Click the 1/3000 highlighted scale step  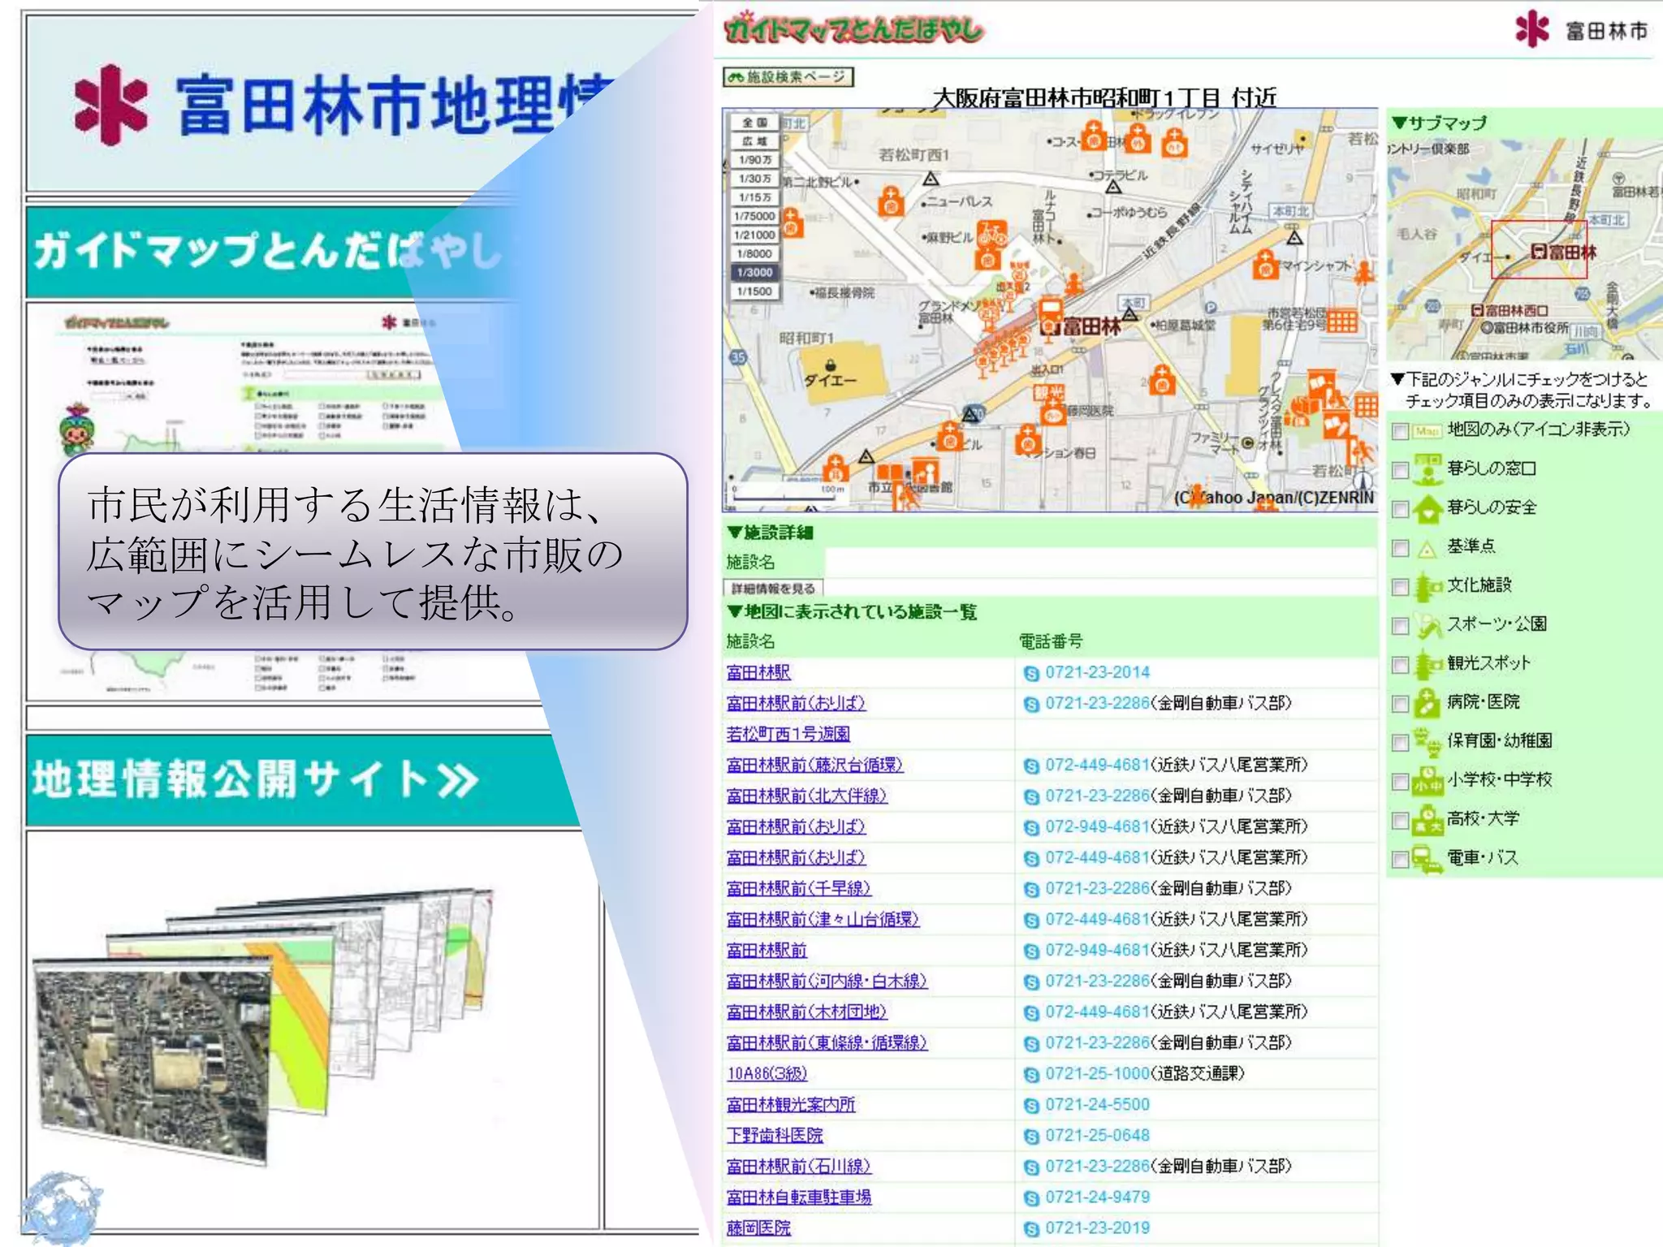754,273
